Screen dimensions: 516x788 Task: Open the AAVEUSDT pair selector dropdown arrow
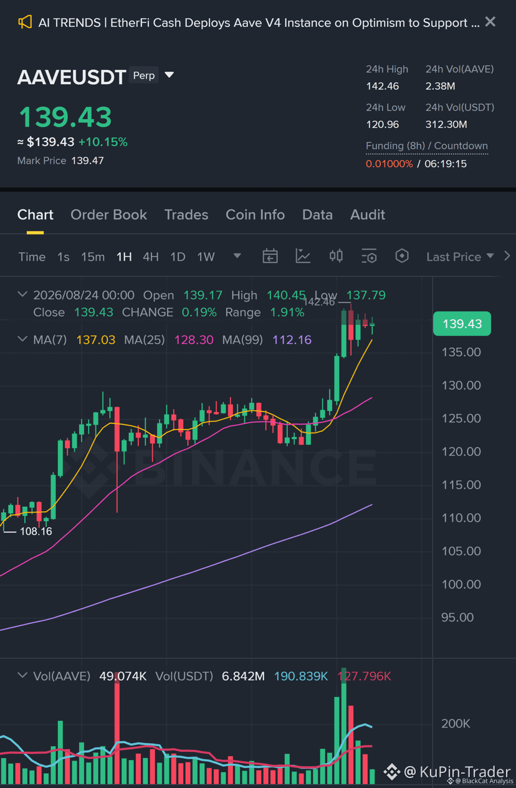(169, 75)
